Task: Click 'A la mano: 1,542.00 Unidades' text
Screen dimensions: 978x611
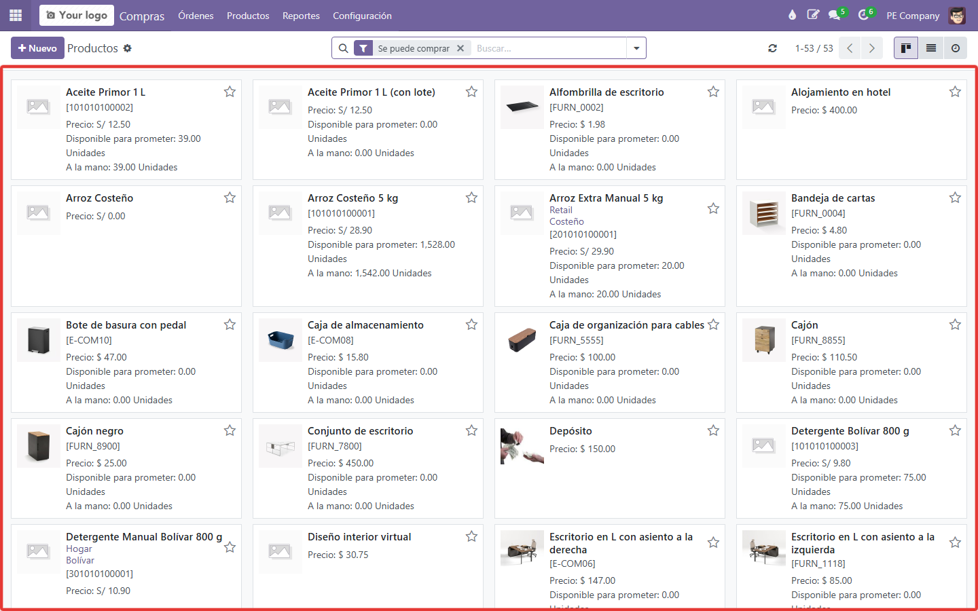Action: click(x=369, y=273)
